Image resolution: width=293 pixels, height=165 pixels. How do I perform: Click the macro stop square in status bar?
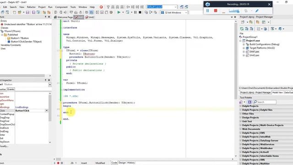click(62, 163)
